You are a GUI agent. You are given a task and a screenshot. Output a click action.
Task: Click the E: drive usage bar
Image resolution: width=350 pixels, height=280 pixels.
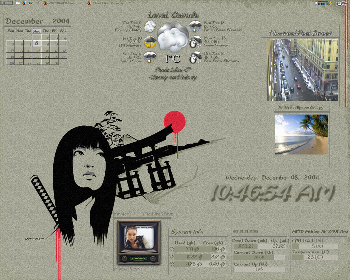[200, 264]
